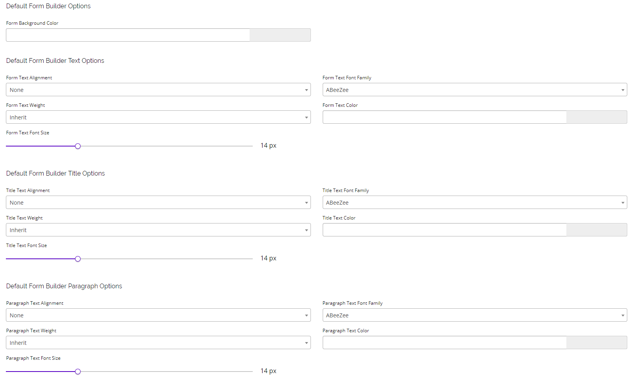The image size is (632, 379).
Task: Click the Form Text Color swatch area
Action: click(597, 117)
